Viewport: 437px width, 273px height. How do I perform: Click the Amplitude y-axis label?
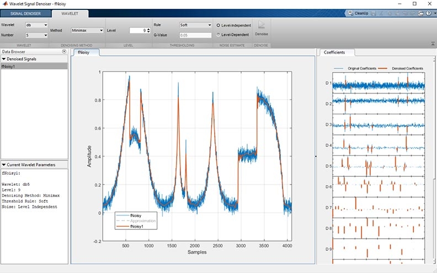point(89,156)
